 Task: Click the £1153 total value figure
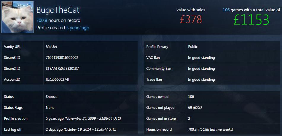tap(251, 20)
